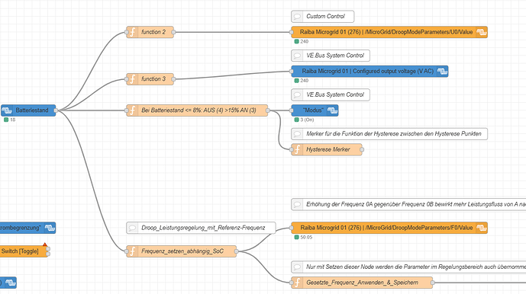Image resolution: width=526 pixels, height=294 pixels.
Task: Click the function 3 node's f icon
Action: click(133, 79)
